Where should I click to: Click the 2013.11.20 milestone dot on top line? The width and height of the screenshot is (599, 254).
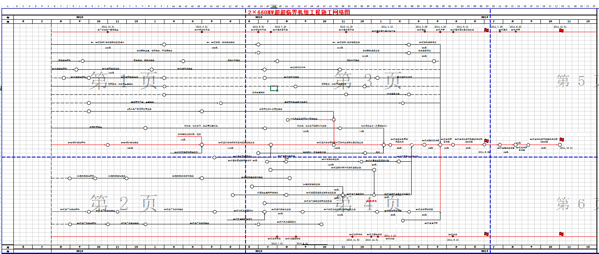click(x=346, y=32)
